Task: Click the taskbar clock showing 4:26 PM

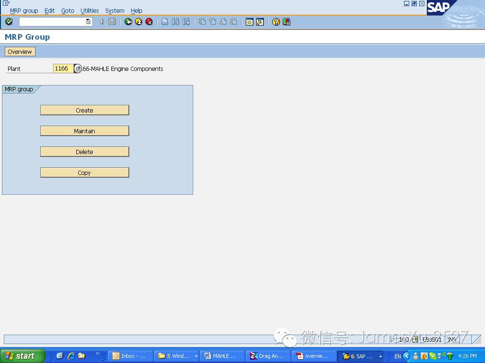Action: click(467, 356)
